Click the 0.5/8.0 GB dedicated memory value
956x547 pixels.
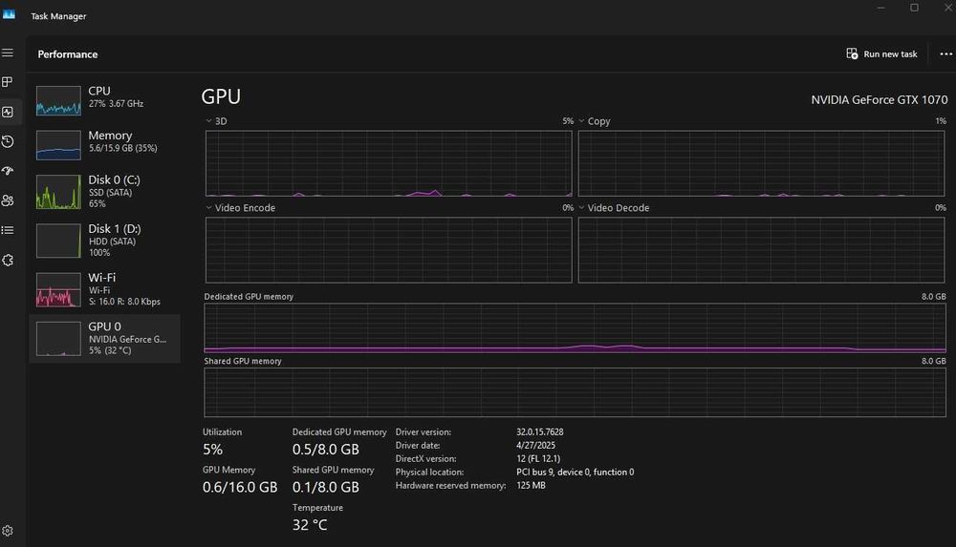click(x=326, y=450)
